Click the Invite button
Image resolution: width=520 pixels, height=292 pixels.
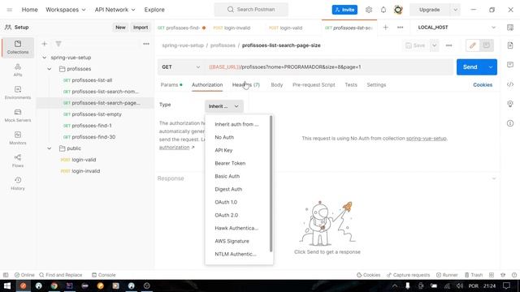[x=344, y=10]
